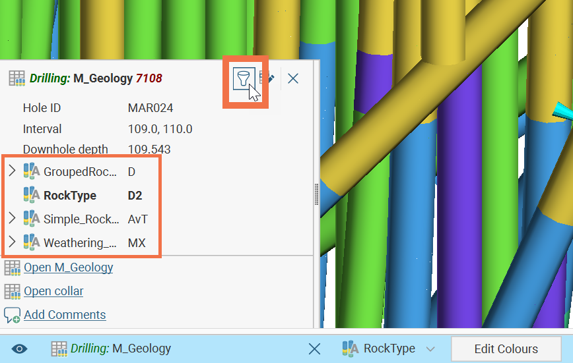Click the GroupedRock column icon
573x363 pixels.
coord(32,171)
